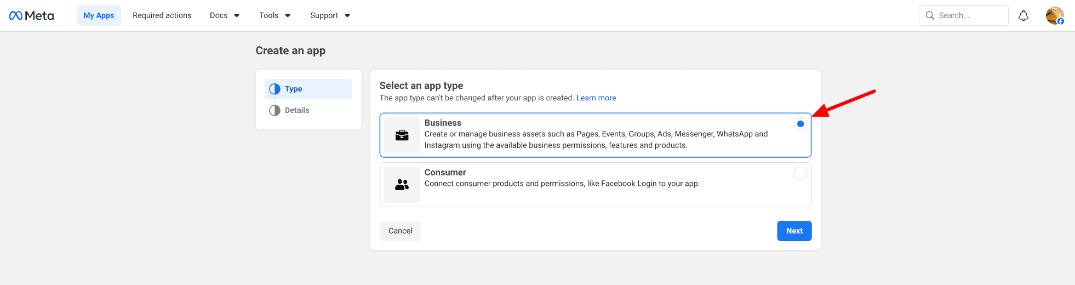Open the user profile avatar
This screenshot has width=1075, height=285.
[1054, 16]
